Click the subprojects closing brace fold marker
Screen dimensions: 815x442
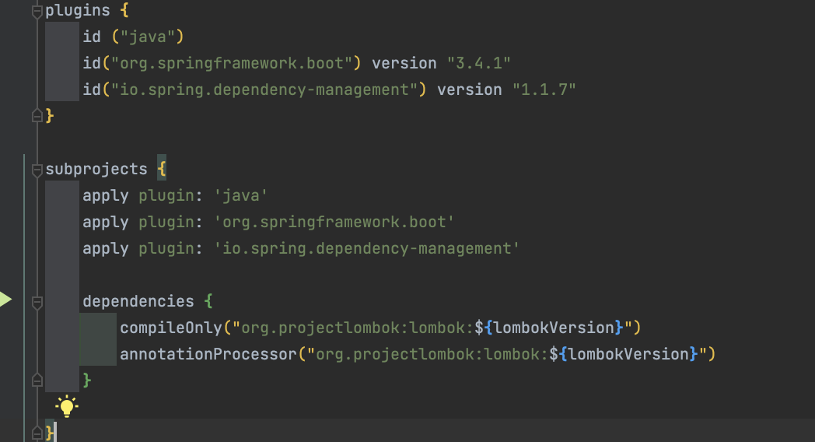(x=37, y=433)
